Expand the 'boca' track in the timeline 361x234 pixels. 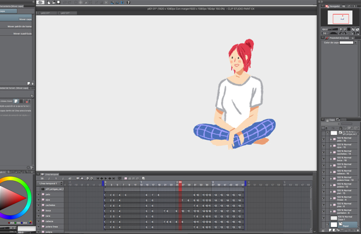tap(38, 211)
